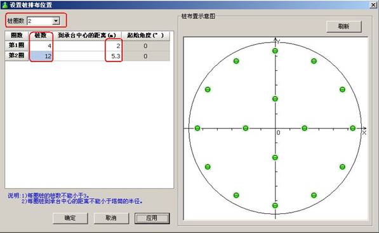Viewport: 379px width, 233px height.
Task: Select pile count cell showing 12
Action: [x=41, y=56]
